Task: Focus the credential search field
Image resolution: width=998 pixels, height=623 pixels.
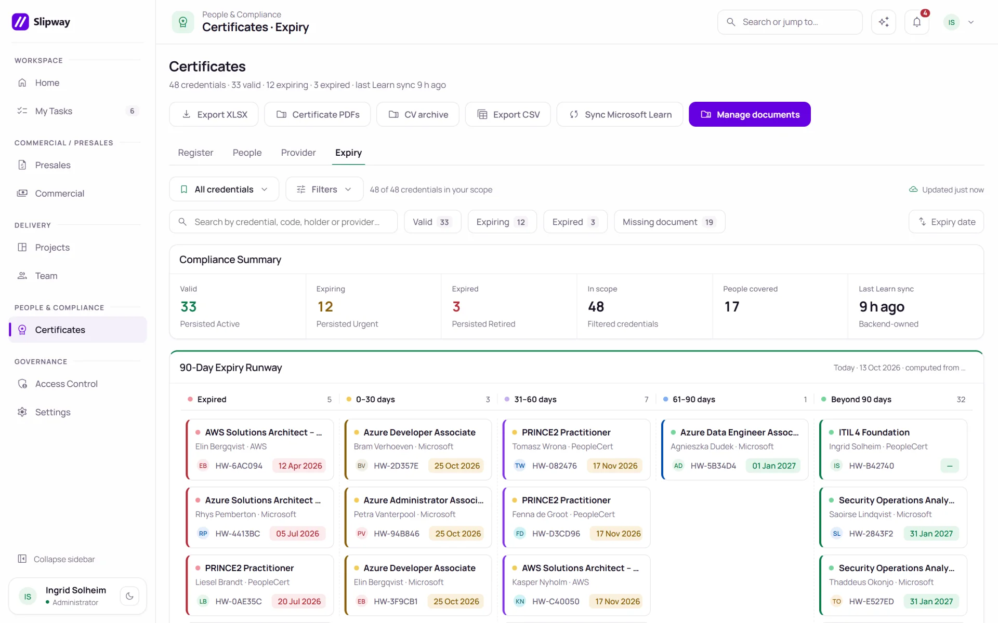Action: point(283,222)
